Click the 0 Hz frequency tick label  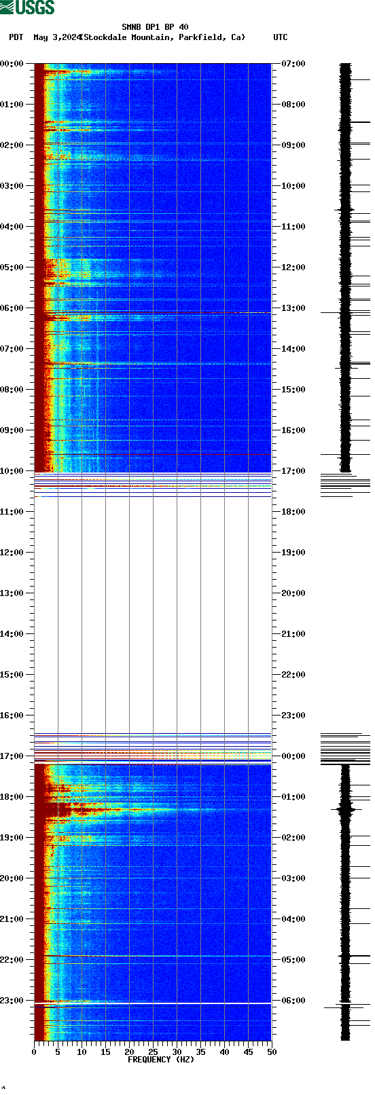(x=34, y=1053)
